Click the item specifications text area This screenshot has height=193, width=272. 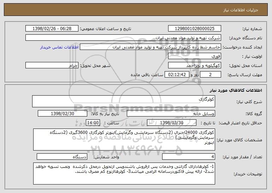click(124, 140)
